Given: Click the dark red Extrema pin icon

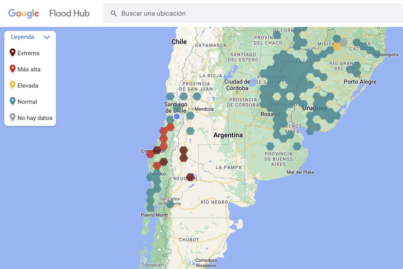Looking at the screenshot, I should 12,53.
